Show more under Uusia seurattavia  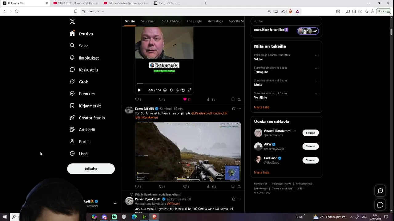point(262,173)
